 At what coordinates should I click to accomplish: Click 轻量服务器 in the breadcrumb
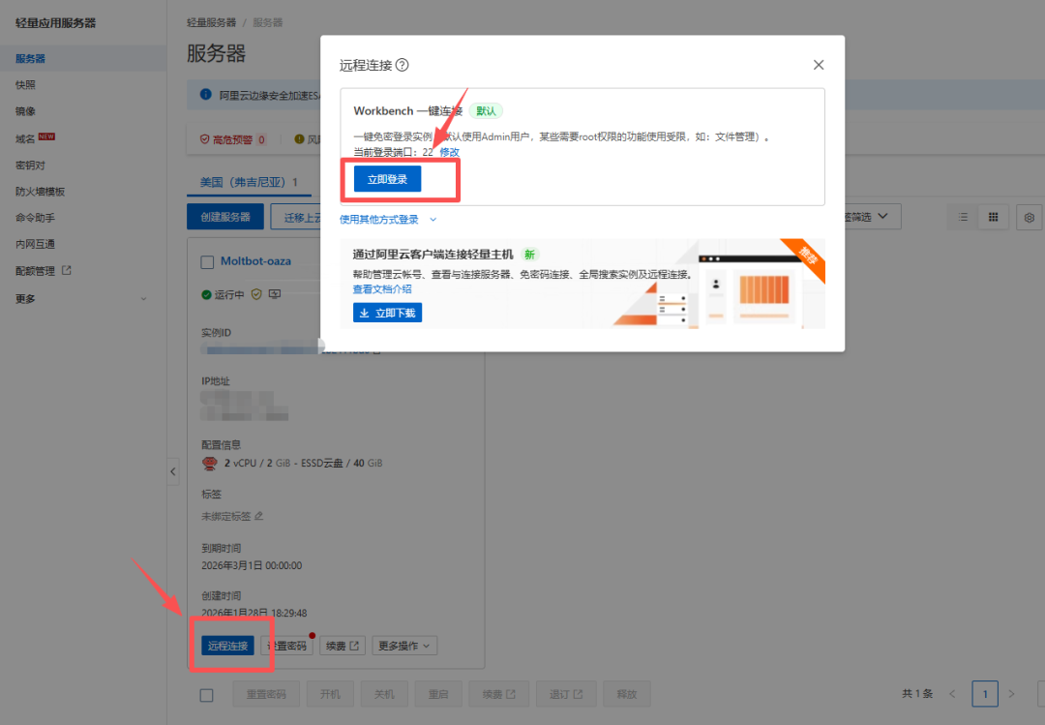211,22
